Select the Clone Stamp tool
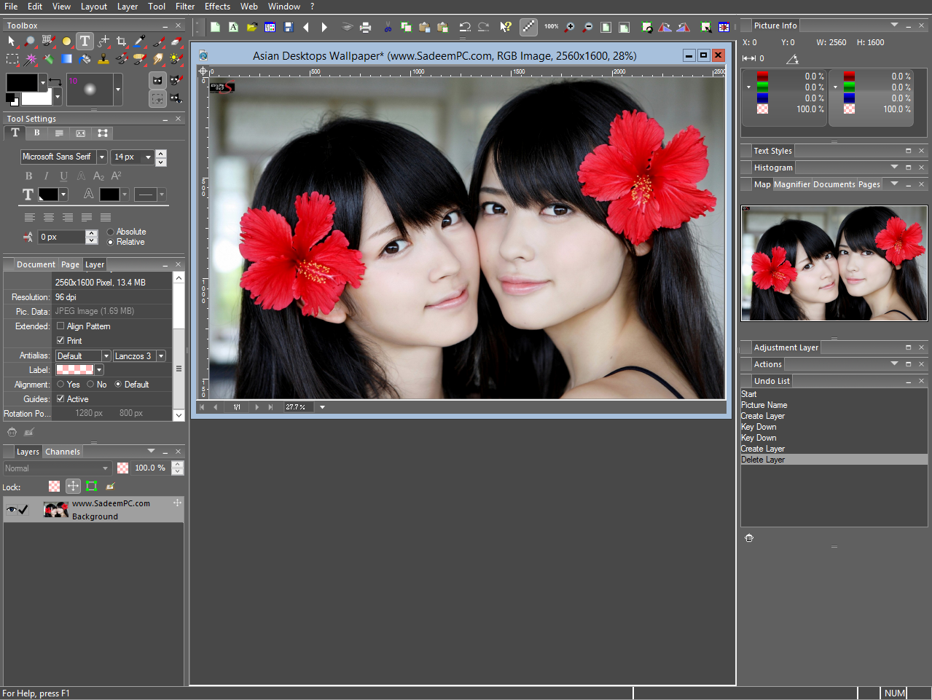The image size is (932, 700). (x=103, y=59)
